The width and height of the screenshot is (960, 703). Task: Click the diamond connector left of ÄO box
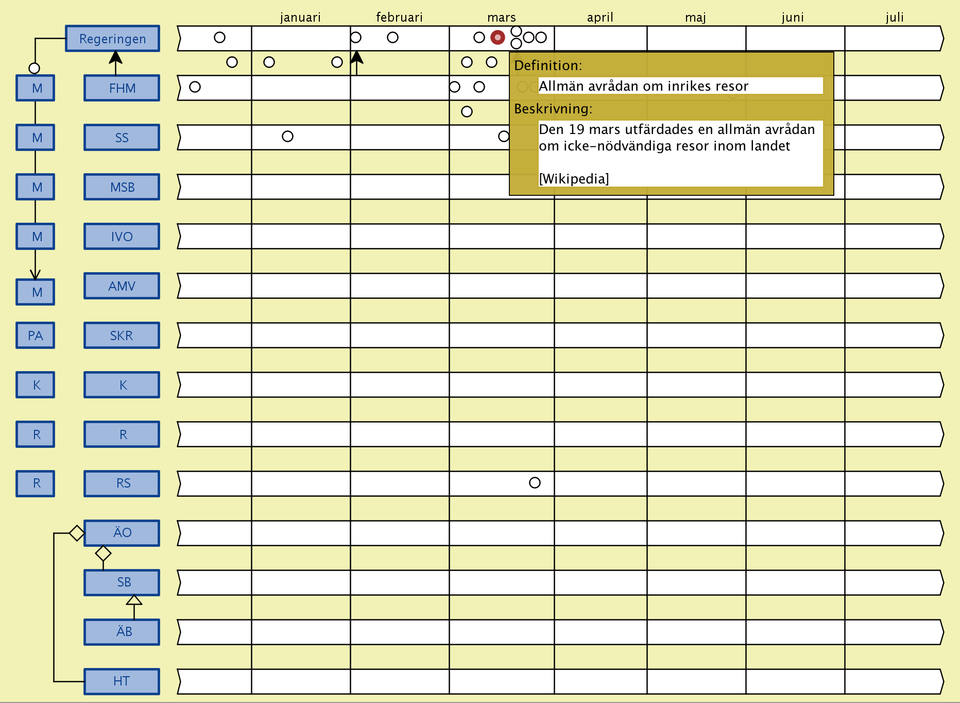pos(77,533)
